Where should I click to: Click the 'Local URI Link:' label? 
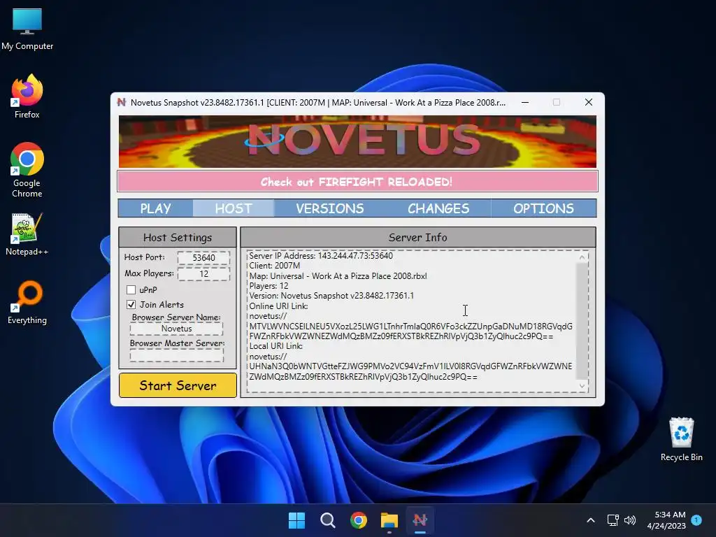(x=275, y=345)
